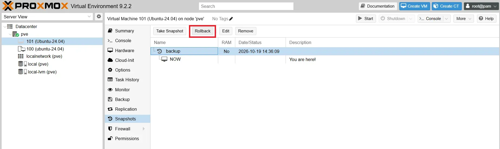This screenshot has height=149, width=500.
Task: Click the Summary book icon
Action: click(110, 31)
